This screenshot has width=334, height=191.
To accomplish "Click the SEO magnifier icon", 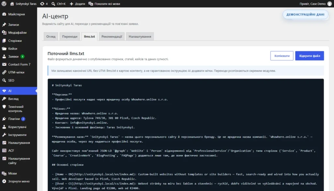I will (x=4, y=80).
